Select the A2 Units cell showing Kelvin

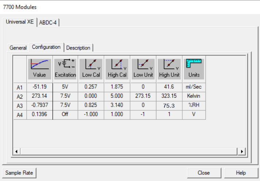coord(194,96)
